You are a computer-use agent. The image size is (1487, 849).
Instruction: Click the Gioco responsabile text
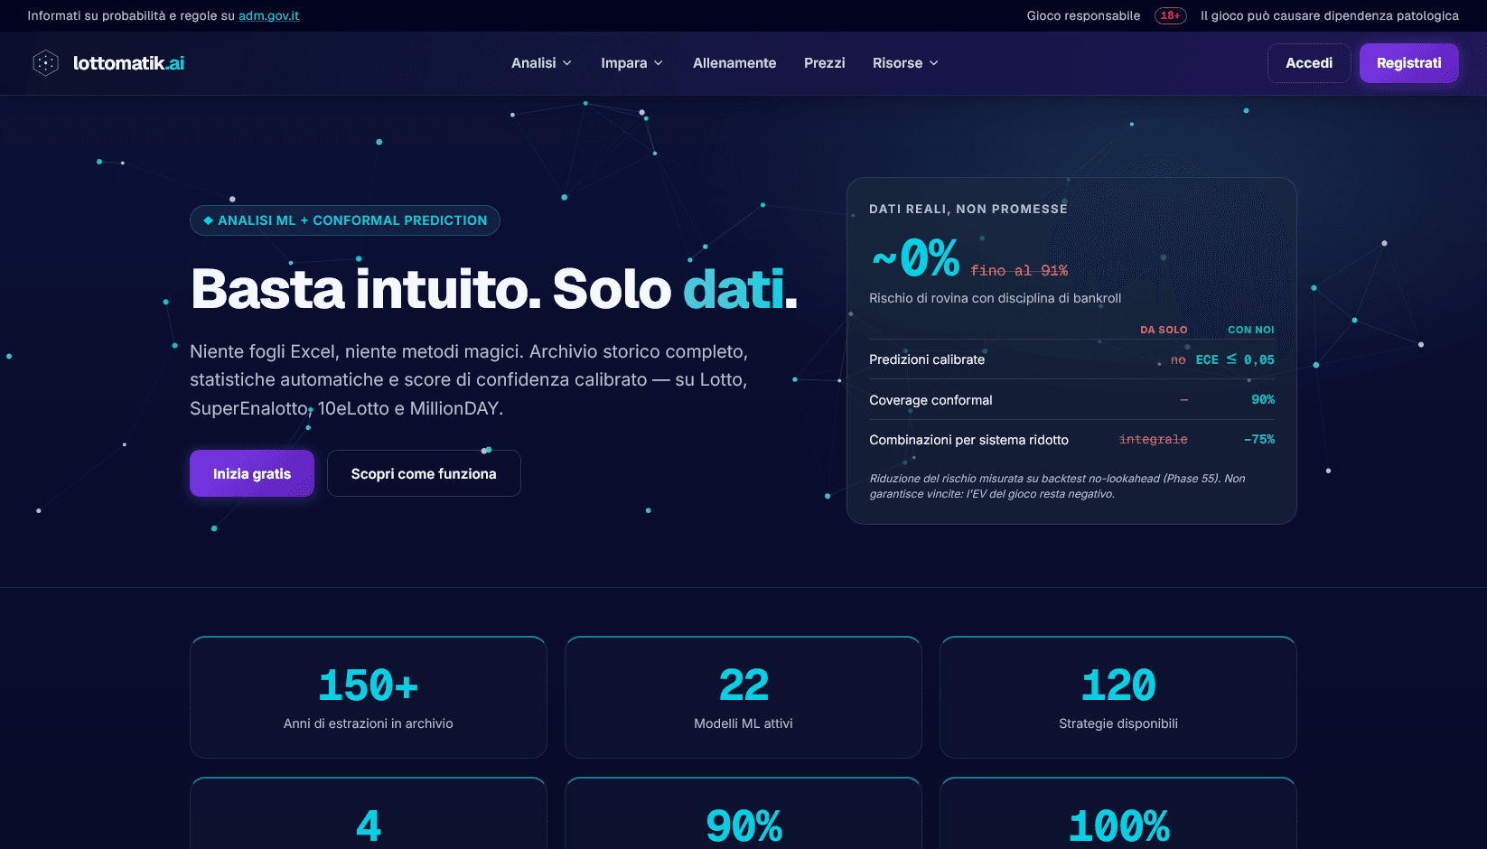click(x=1083, y=15)
